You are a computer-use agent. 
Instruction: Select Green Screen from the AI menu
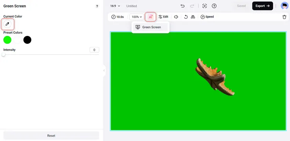click(150, 27)
